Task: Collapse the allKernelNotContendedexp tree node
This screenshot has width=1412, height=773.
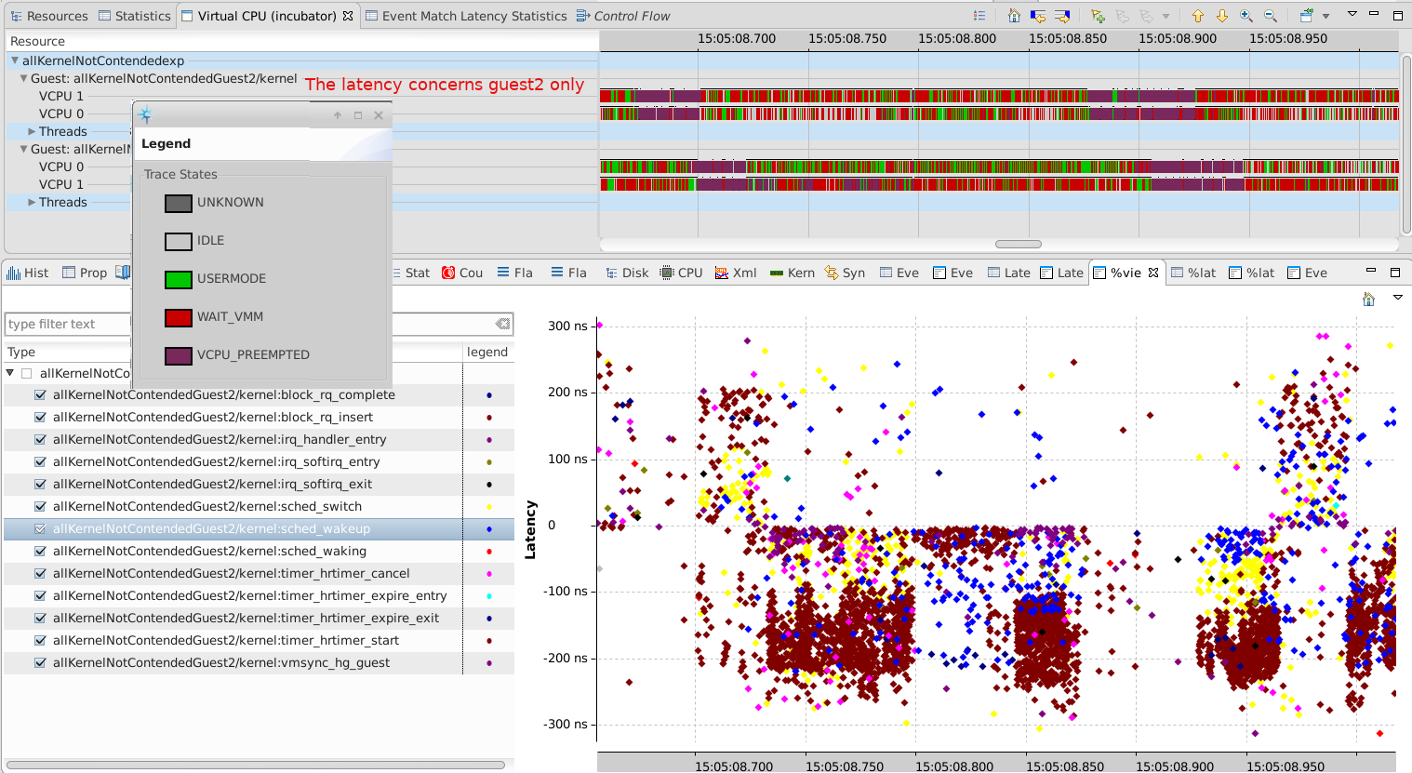Action: click(15, 60)
